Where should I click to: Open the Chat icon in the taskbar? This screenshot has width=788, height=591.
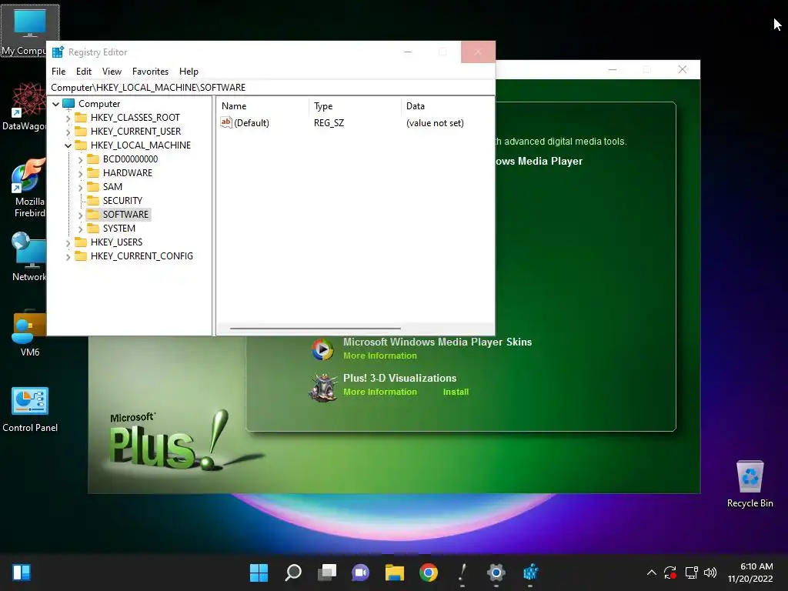point(360,573)
